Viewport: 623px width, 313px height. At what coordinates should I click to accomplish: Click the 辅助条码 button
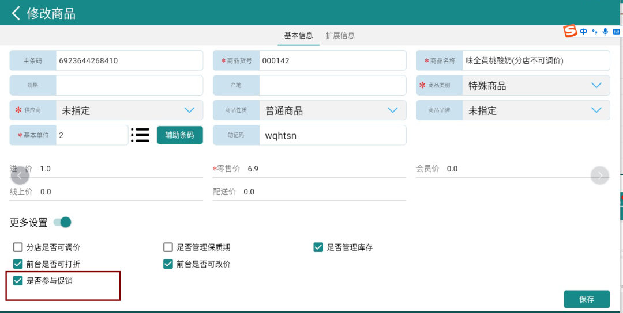pos(180,135)
